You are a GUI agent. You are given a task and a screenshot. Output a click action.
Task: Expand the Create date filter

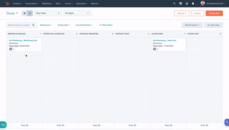pos(64,25)
